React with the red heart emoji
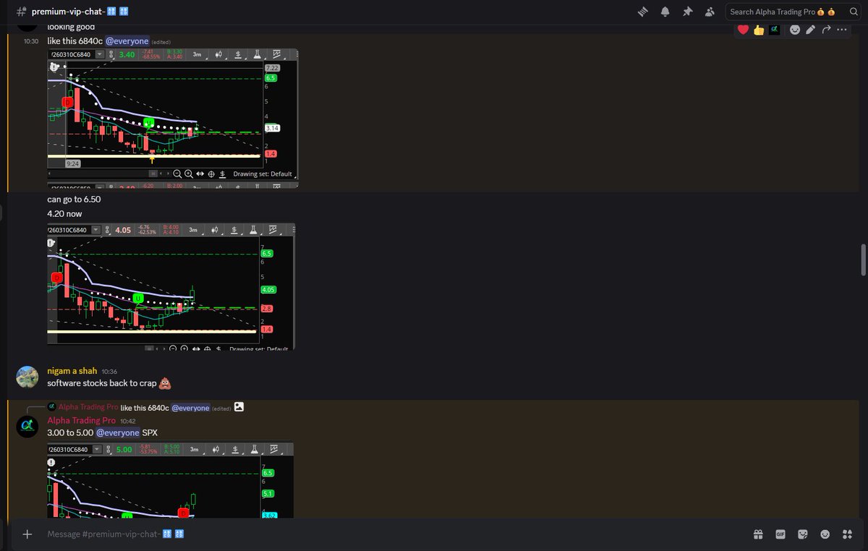The height and width of the screenshot is (551, 868). 744,30
